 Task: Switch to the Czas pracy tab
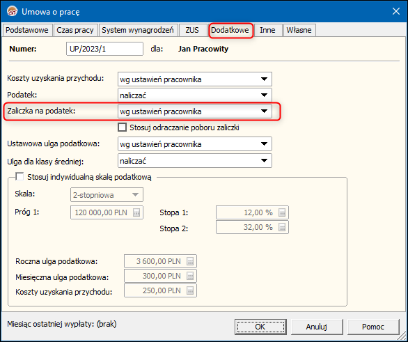tap(75, 30)
